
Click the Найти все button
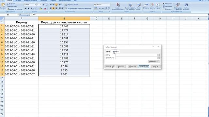point(133,67)
